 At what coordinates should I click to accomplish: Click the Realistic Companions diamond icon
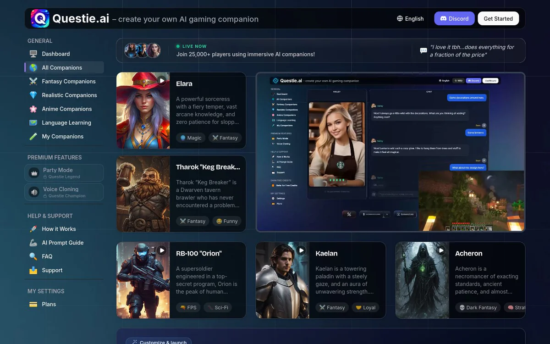tap(33, 95)
